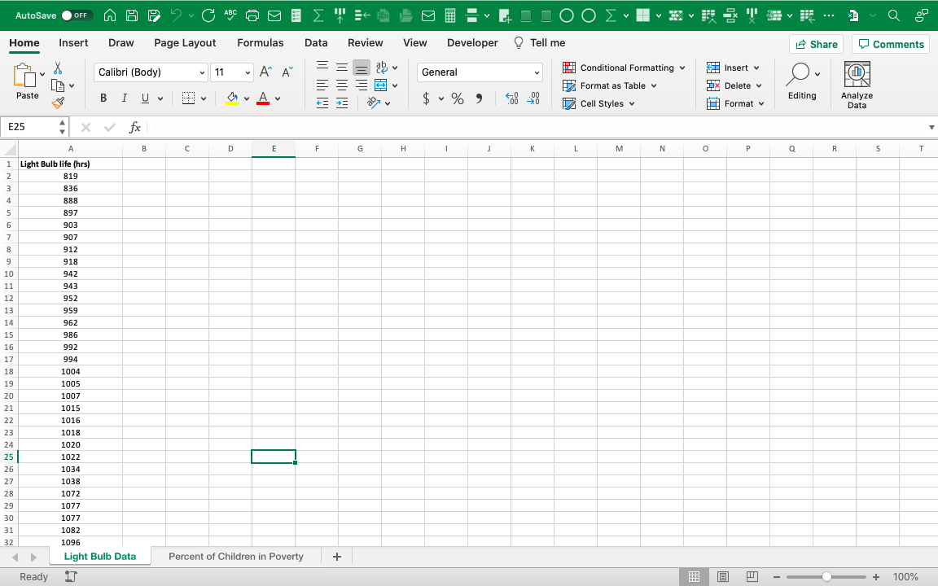The image size is (938, 586).
Task: Open the Delete cells dropdown
Action: [759, 85]
